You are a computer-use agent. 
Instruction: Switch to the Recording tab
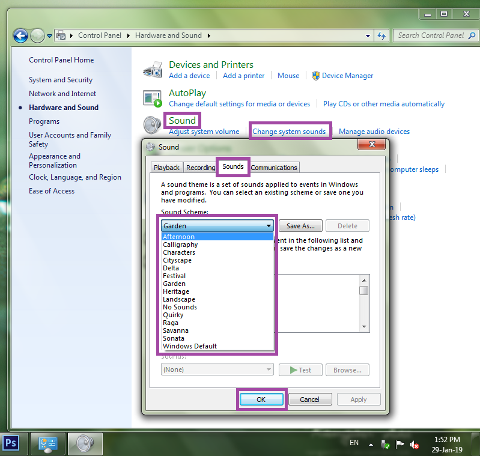click(201, 168)
